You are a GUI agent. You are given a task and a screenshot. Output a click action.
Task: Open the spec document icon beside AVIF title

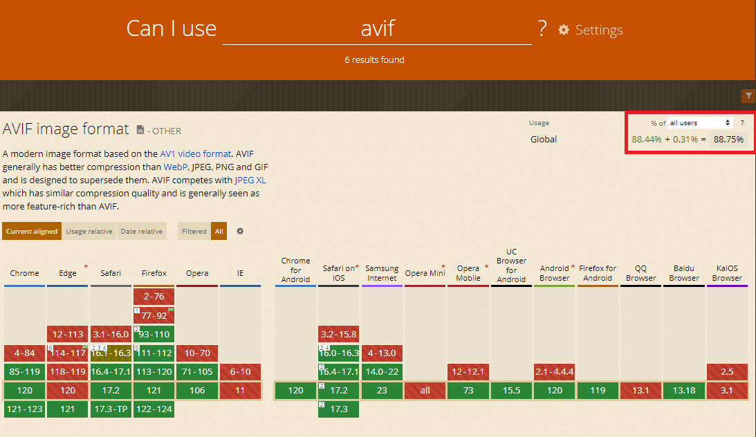point(140,129)
